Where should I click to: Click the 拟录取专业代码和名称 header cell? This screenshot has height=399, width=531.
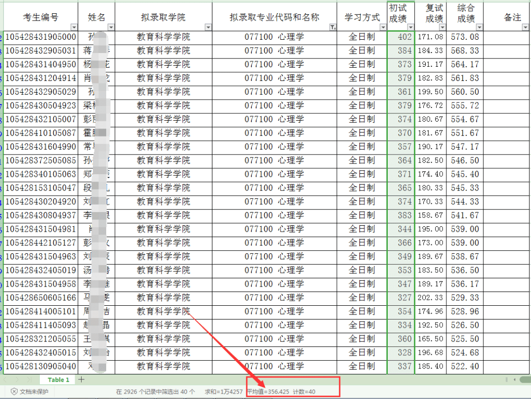tap(275, 17)
